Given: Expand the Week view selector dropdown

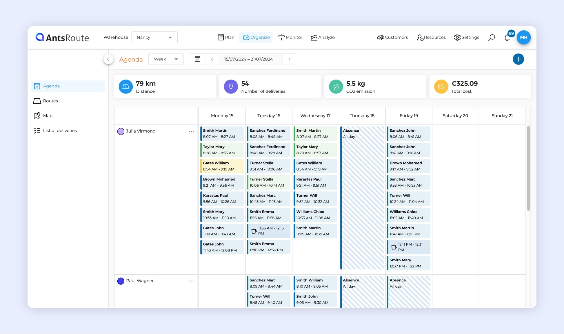Looking at the screenshot, I should click(x=176, y=59).
